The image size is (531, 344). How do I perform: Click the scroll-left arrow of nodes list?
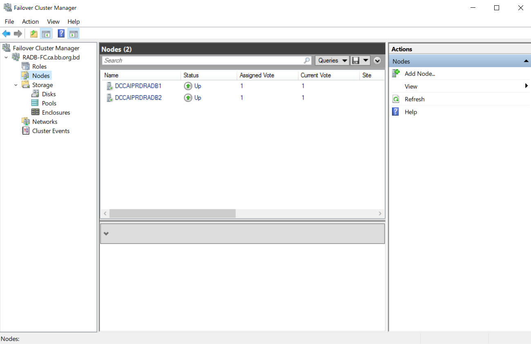click(x=105, y=213)
